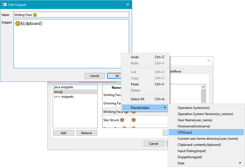Click the Remove group button
The width and height of the screenshot is (245, 168).
pos(87,133)
